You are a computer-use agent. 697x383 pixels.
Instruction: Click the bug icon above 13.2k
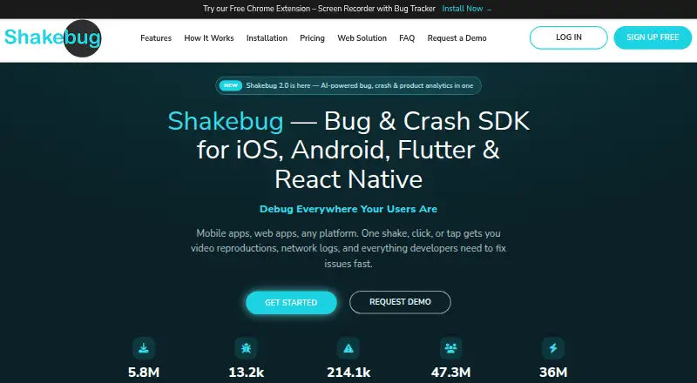click(246, 348)
